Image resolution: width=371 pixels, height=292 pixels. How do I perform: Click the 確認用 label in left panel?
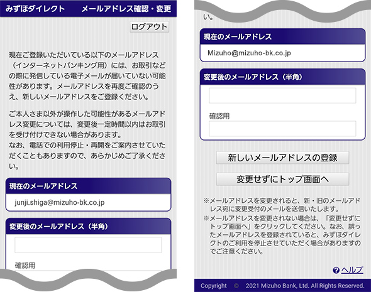pos(25,266)
